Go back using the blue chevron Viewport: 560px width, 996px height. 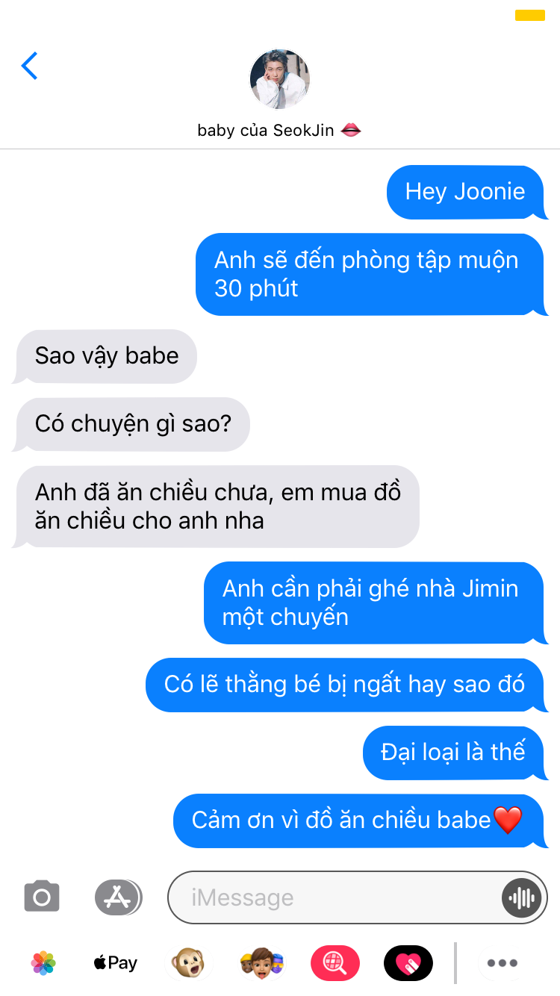29,66
